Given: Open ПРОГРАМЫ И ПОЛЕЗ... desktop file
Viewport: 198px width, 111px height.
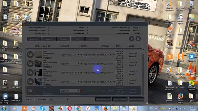Looking at the screenshot, I should tap(170, 85).
